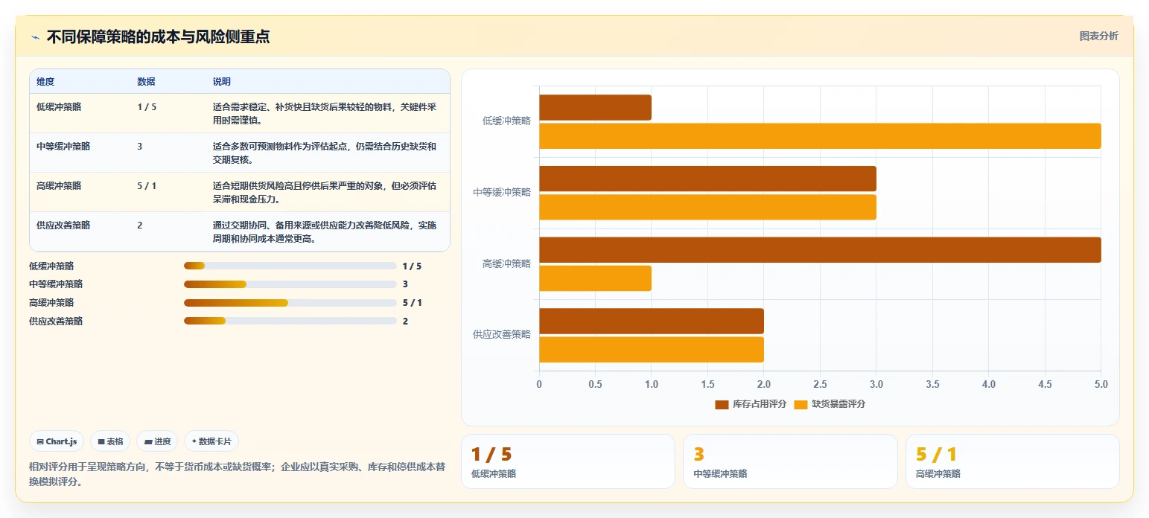Open the 5 / 1 高缓冲策略 data card
Screen dimensions: 1149x518
point(1013,461)
